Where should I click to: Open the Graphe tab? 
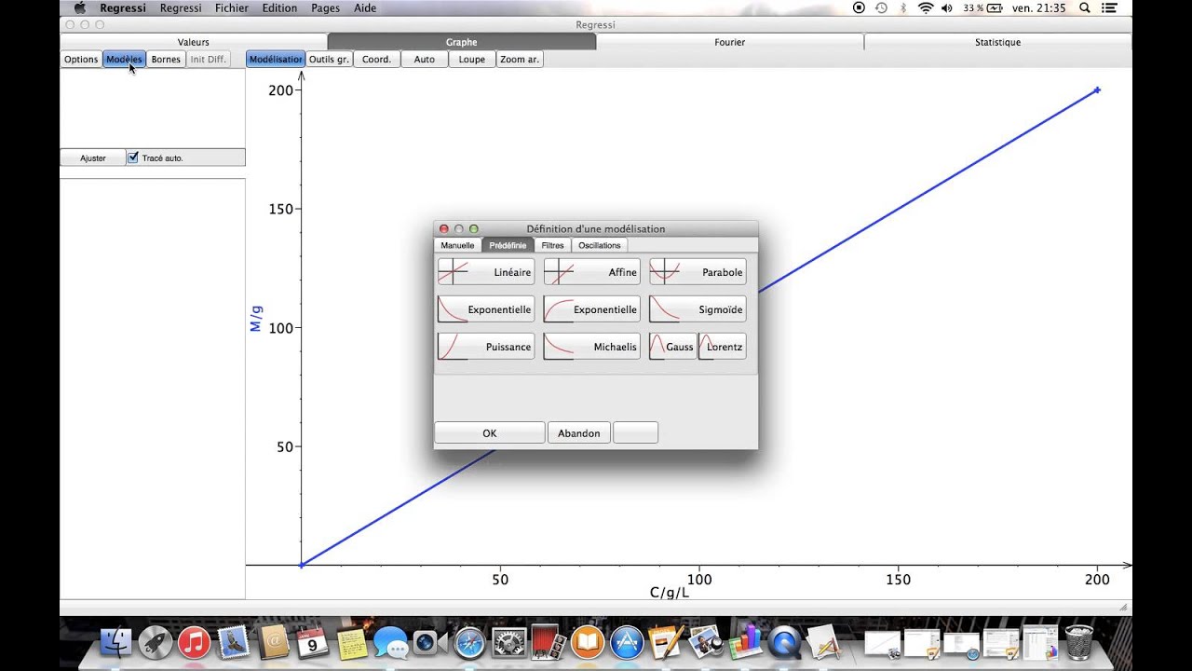coord(462,42)
